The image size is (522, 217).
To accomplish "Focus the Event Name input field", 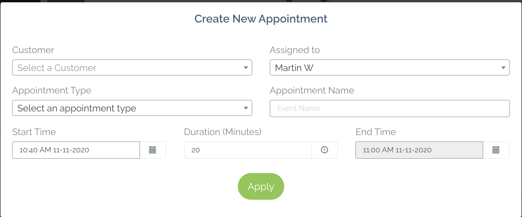I will pos(389,108).
